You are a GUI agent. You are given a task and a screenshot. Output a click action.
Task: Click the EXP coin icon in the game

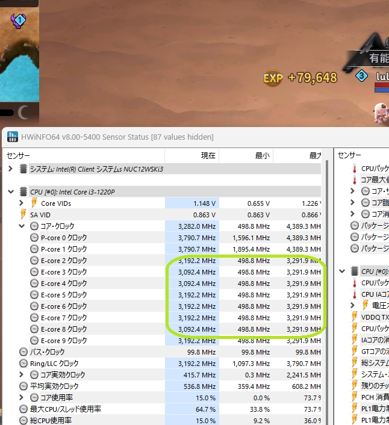click(273, 78)
